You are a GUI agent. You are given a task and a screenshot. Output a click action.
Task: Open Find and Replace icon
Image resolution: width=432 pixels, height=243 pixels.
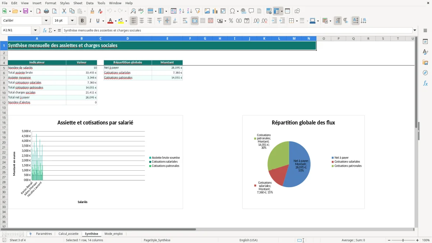(x=133, y=11)
